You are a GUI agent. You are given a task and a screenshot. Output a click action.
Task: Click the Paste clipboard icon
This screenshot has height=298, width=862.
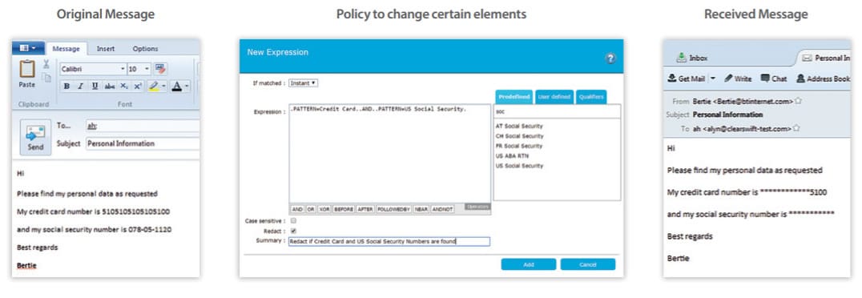(27, 69)
